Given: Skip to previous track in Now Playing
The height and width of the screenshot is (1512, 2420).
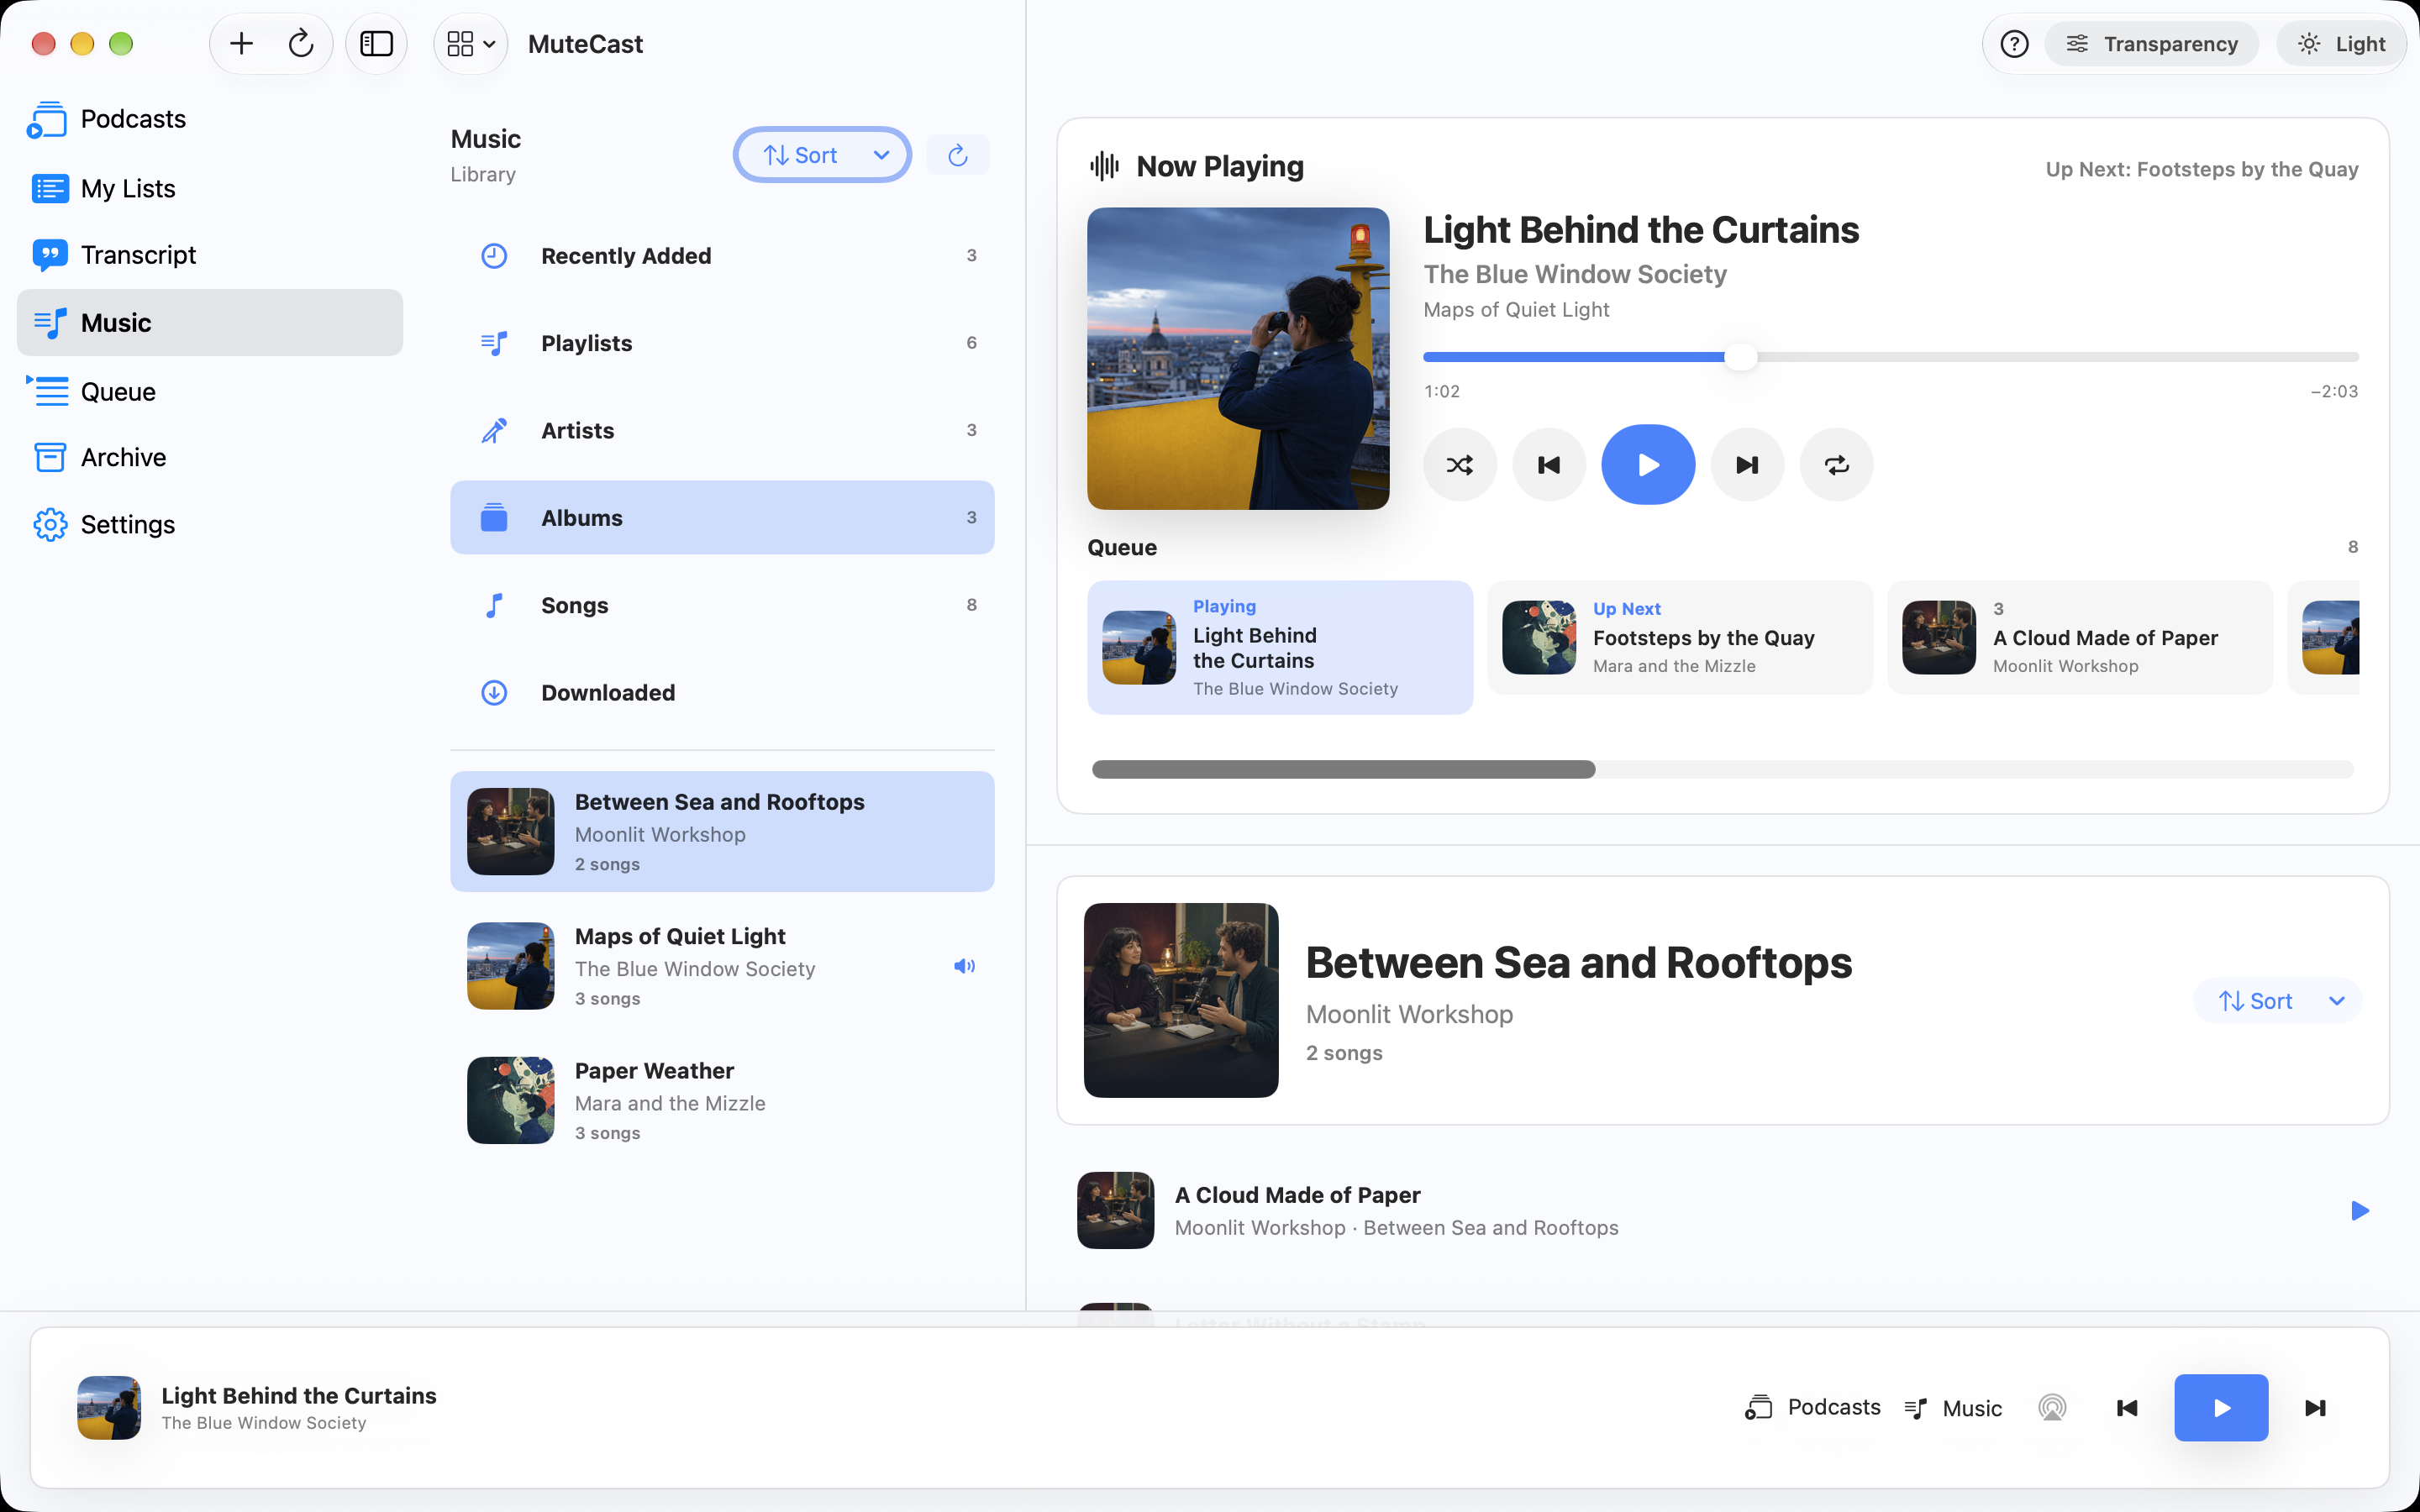Looking at the screenshot, I should click(1548, 465).
